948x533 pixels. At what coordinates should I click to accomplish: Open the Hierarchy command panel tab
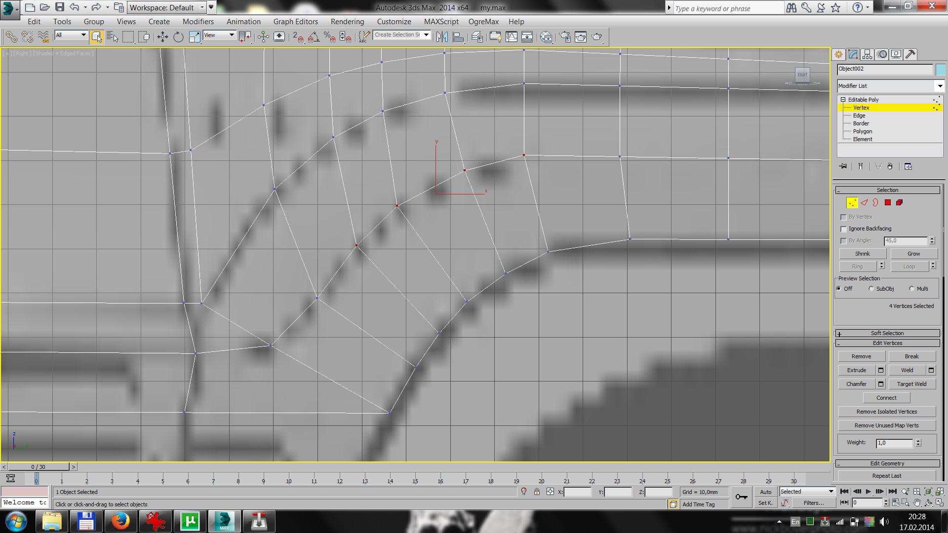868,54
